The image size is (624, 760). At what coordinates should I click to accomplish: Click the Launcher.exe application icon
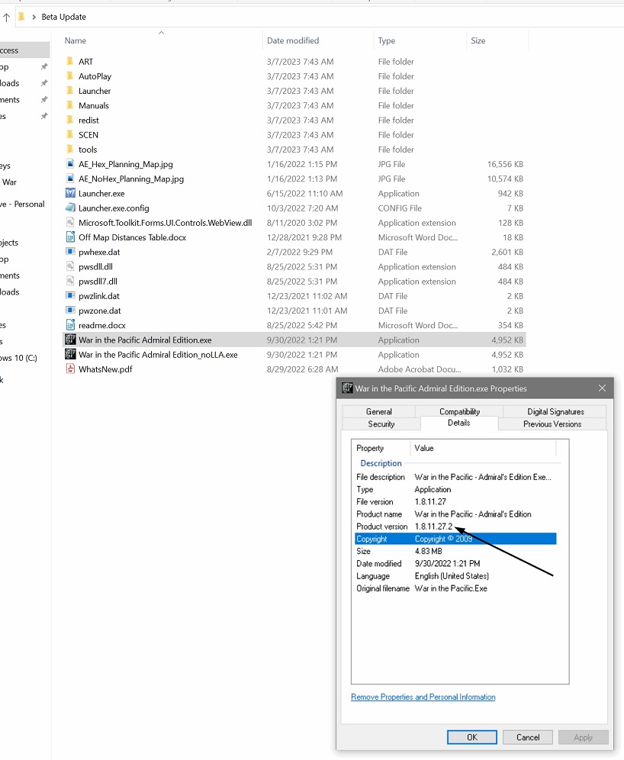[x=70, y=193]
